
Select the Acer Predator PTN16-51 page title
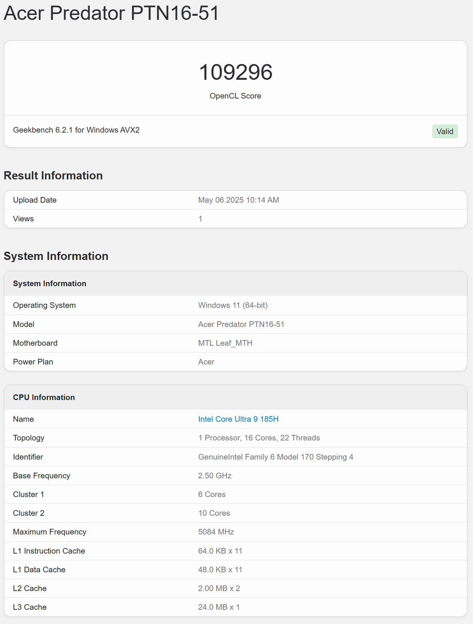pyautogui.click(x=111, y=13)
